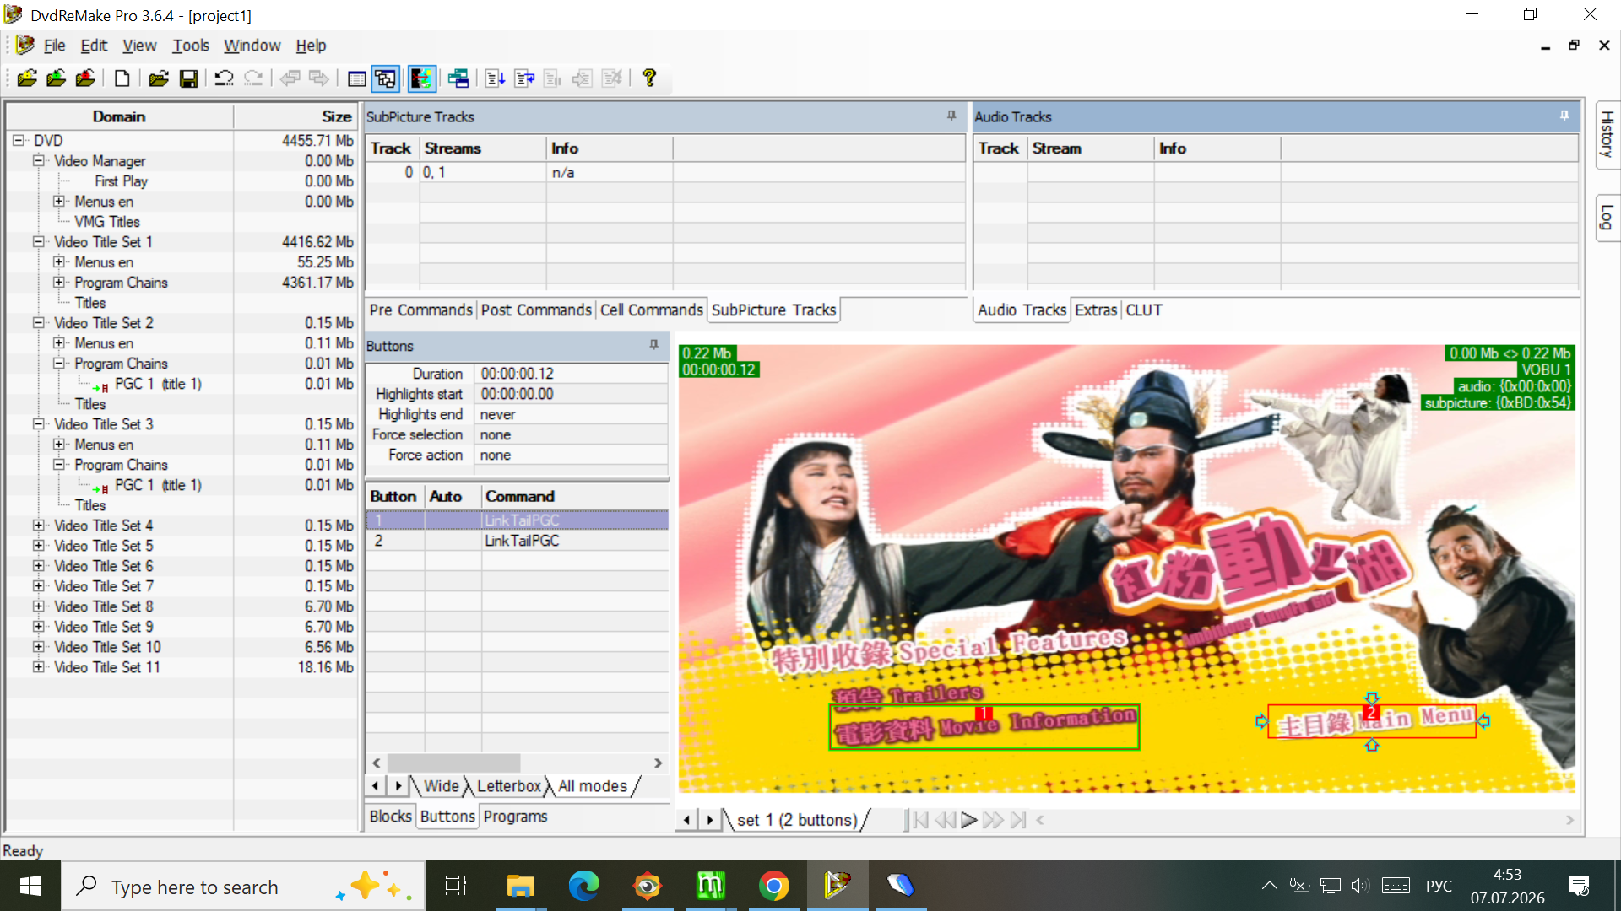Image resolution: width=1621 pixels, height=911 pixels.
Task: Click the teal linked windows toolbar icon
Action: (x=458, y=78)
